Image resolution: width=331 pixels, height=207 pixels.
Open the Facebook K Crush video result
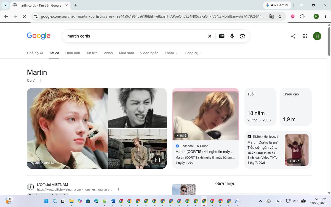pyautogui.click(x=205, y=128)
